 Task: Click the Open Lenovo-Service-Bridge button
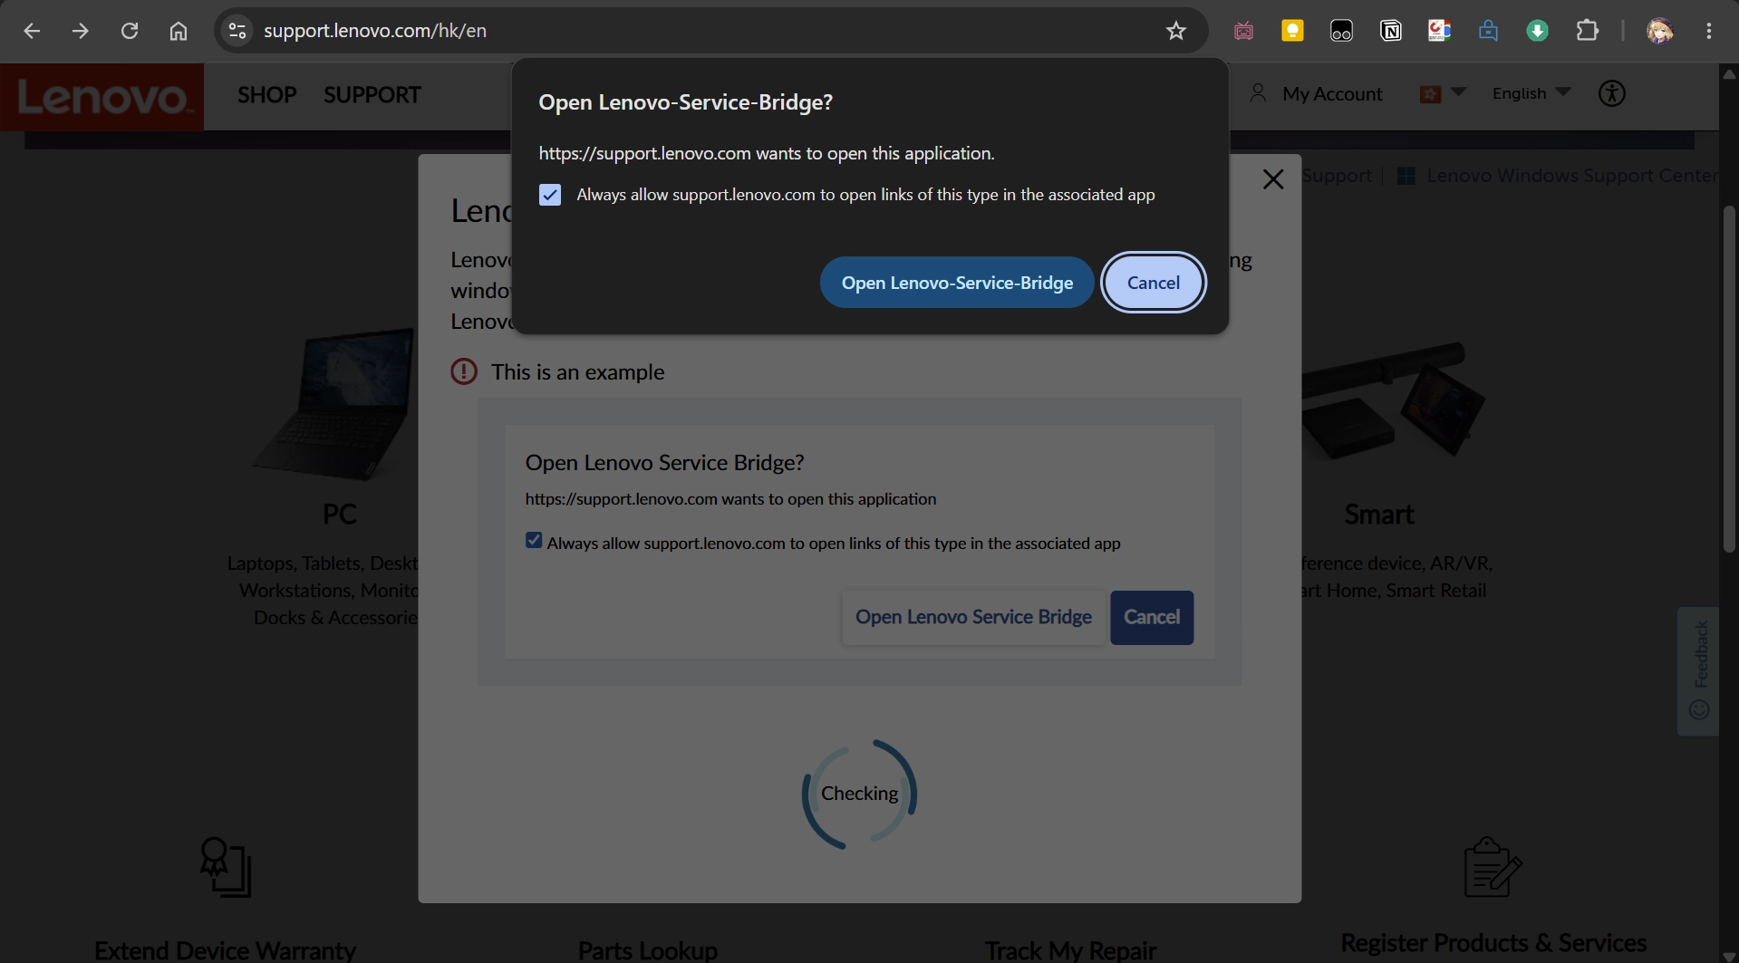click(957, 283)
